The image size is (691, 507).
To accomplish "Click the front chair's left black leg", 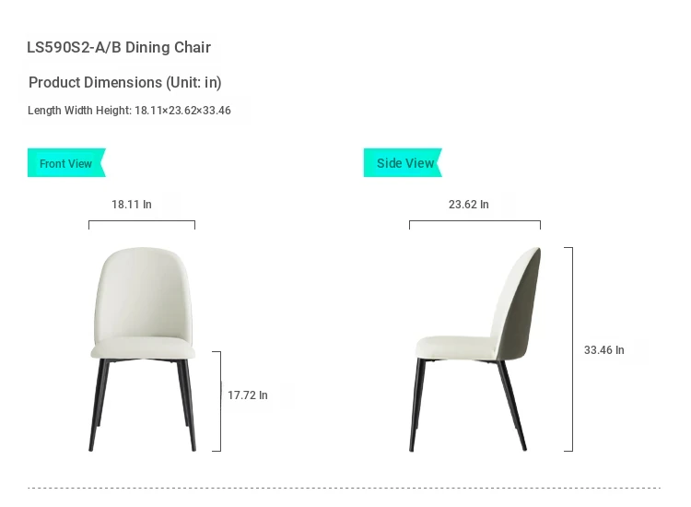I will (98, 405).
